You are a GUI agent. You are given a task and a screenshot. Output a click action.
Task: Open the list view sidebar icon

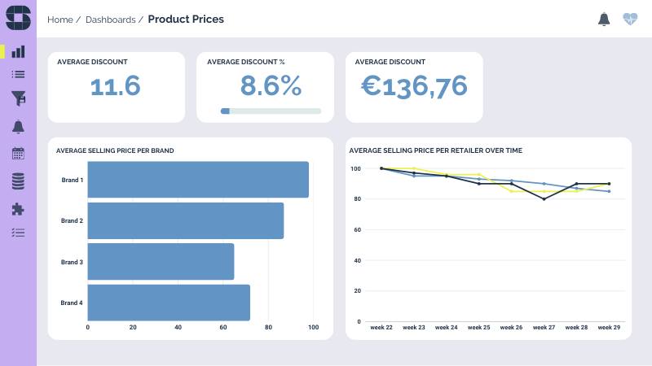pos(18,74)
